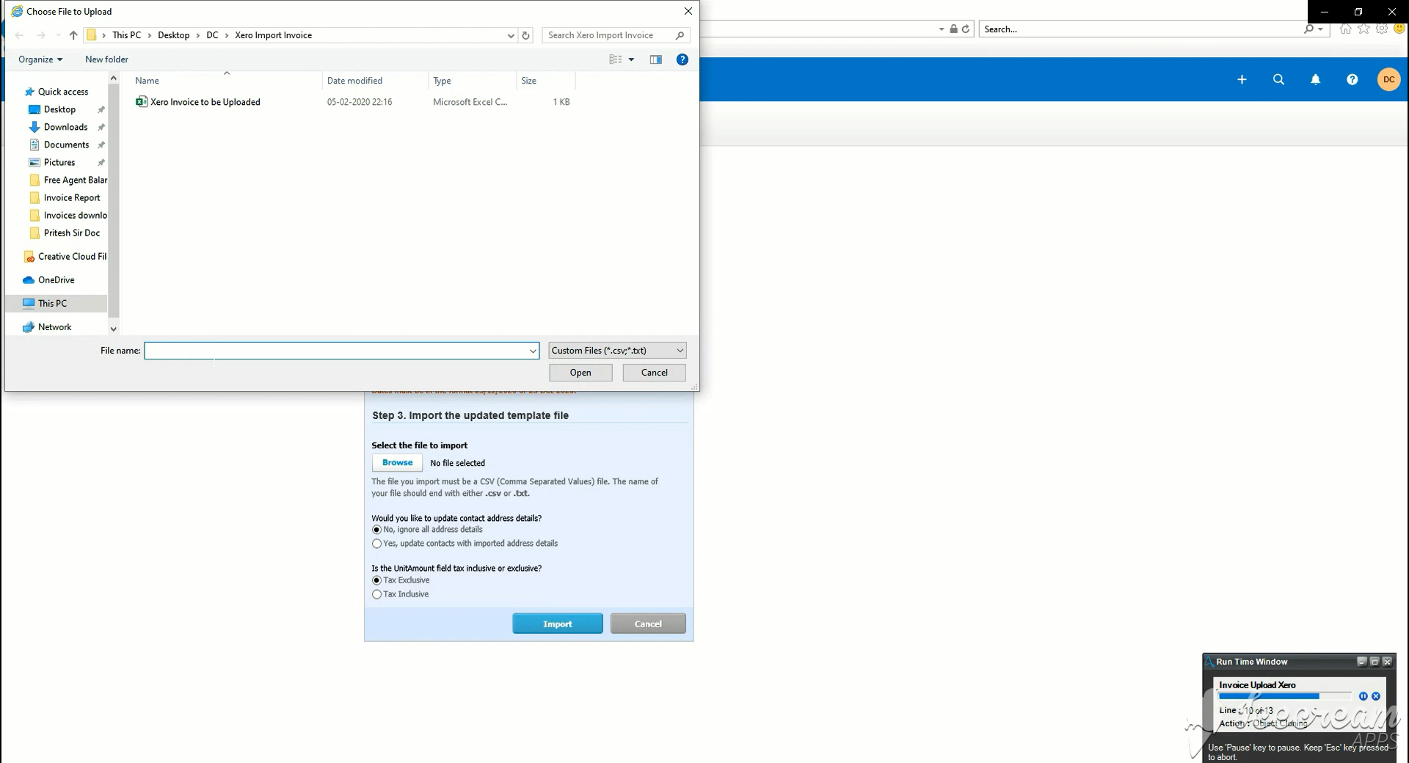Screen dimensions: 1409x763
Task: Open browser favorites star icon
Action: tap(1364, 29)
